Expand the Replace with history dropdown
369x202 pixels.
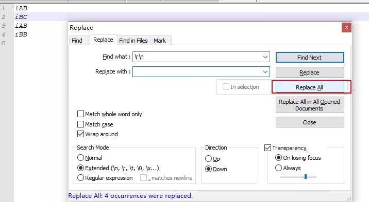point(265,72)
